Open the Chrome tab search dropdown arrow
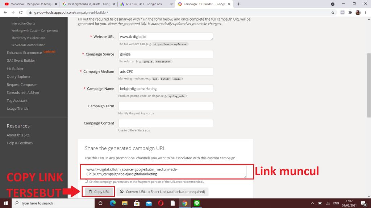The height and width of the screenshot is (208, 371). tap(333, 4)
